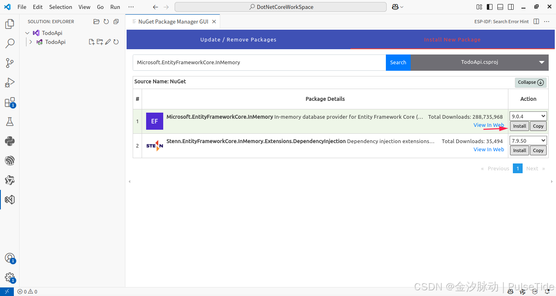
Task: Open the Accounts menu
Action: click(x=10, y=258)
